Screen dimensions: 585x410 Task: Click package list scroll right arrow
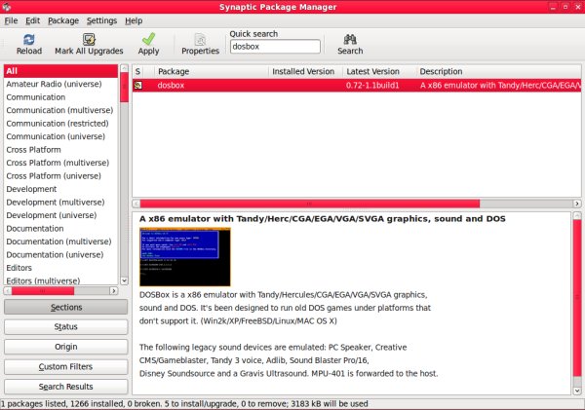click(x=577, y=204)
